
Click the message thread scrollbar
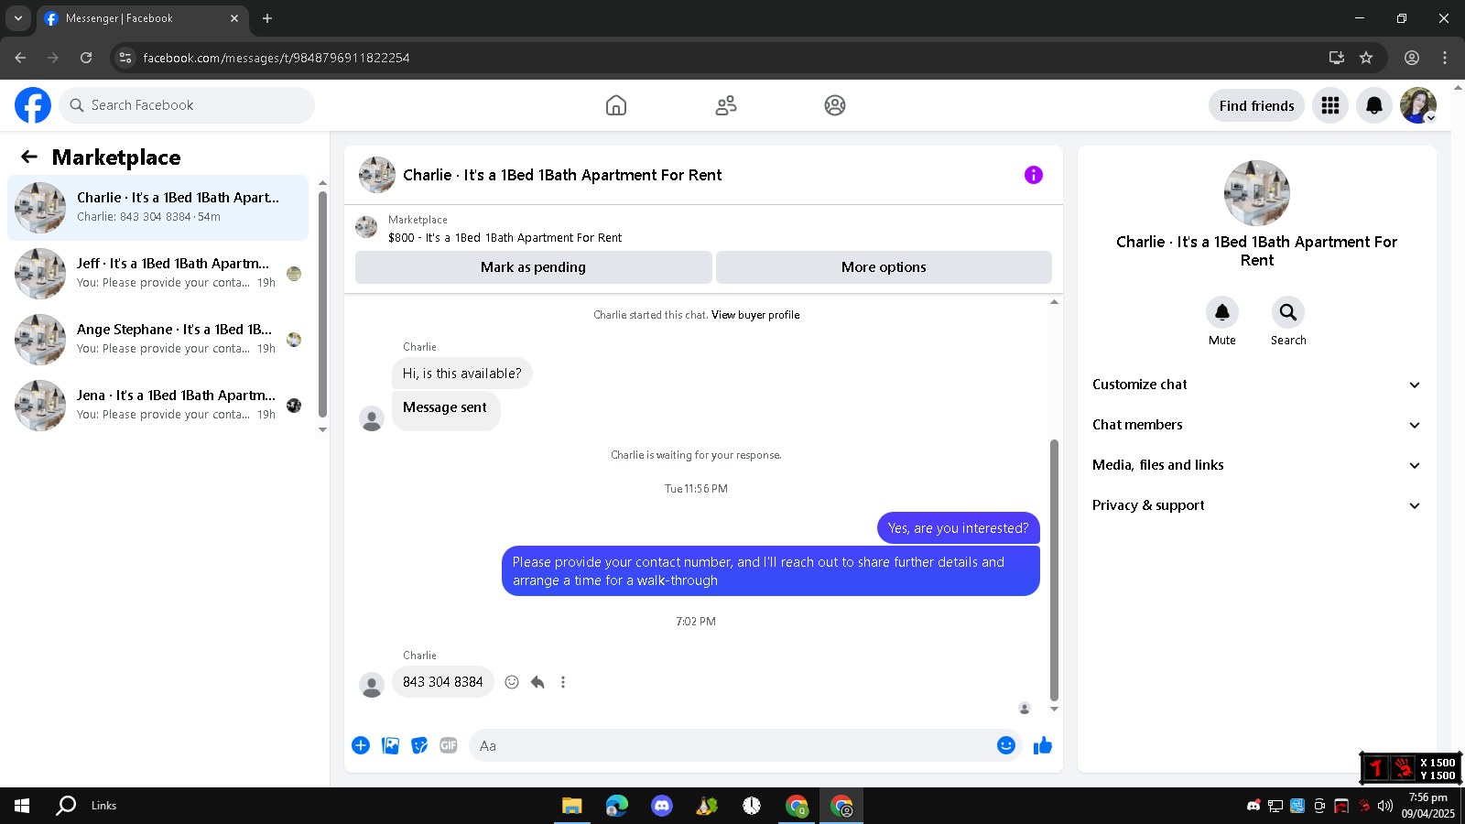pos(1054,569)
